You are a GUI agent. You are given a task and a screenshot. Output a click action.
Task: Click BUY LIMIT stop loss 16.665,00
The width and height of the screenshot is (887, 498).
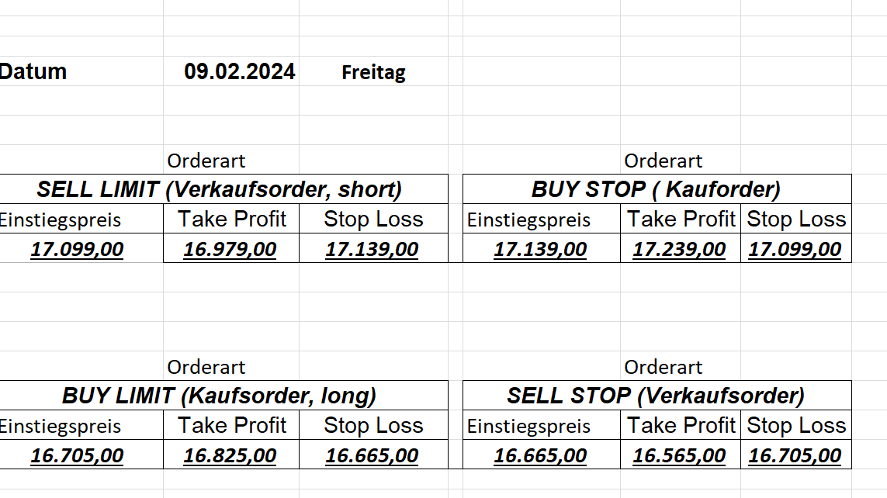click(372, 456)
